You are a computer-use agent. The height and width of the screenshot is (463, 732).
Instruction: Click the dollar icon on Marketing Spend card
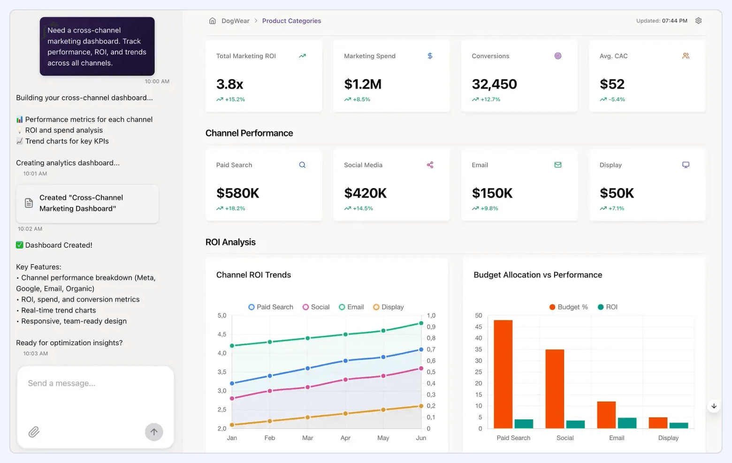[430, 56]
